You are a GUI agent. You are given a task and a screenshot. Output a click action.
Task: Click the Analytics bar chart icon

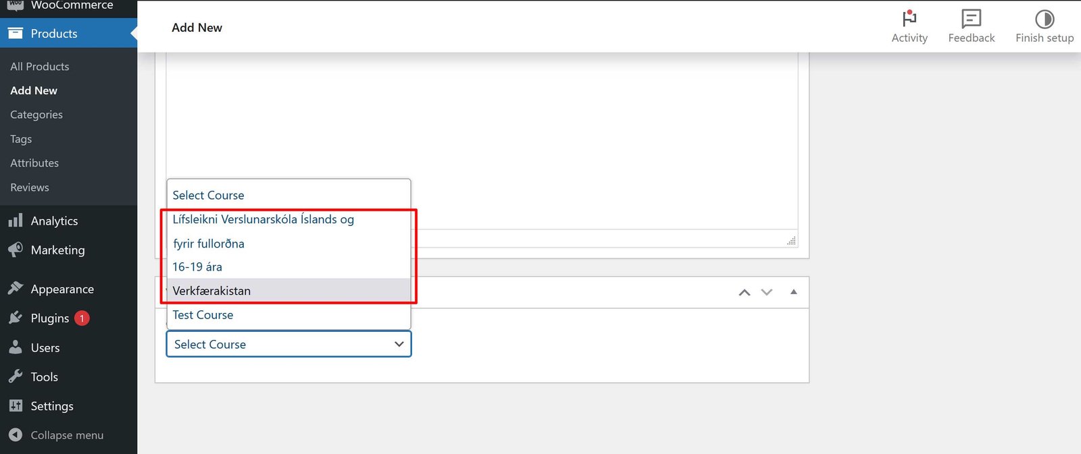pyautogui.click(x=16, y=221)
